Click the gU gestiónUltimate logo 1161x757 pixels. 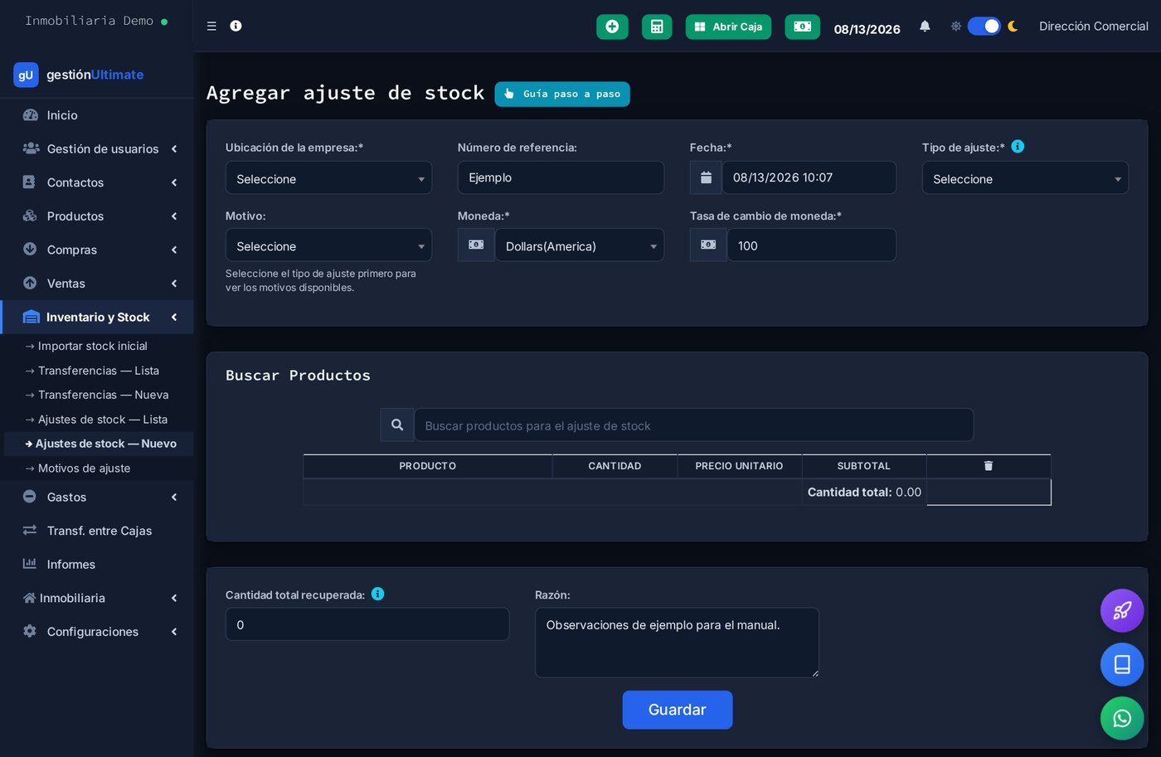click(x=79, y=75)
